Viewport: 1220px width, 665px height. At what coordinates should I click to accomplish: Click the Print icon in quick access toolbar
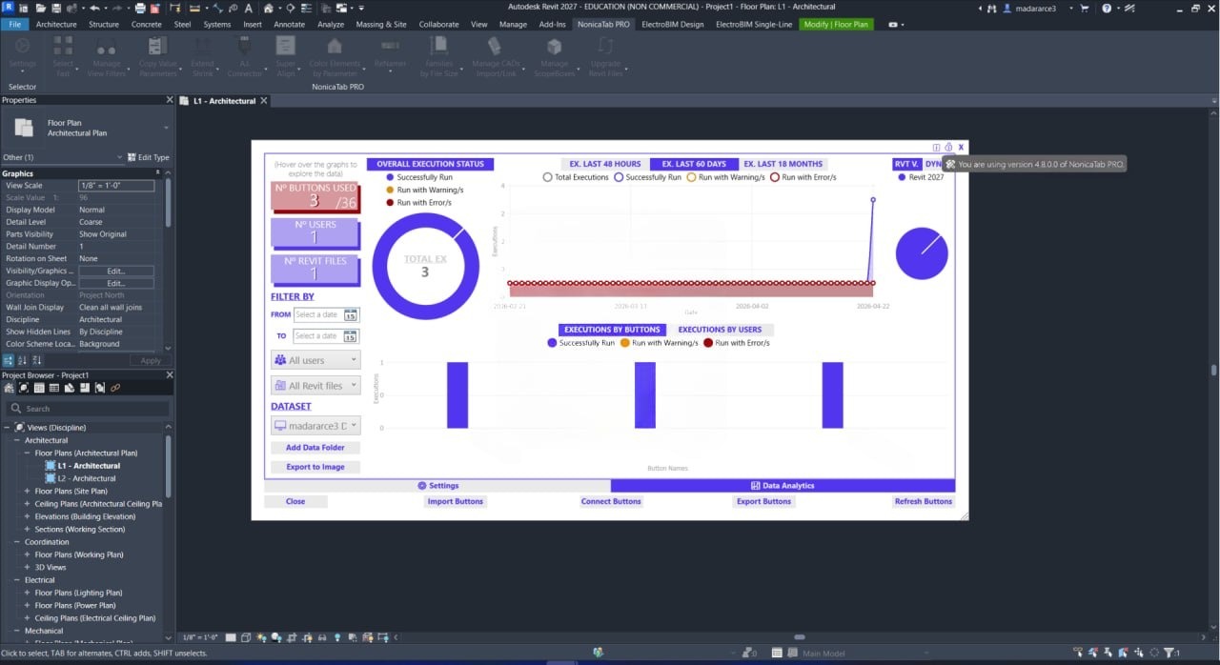click(x=140, y=8)
